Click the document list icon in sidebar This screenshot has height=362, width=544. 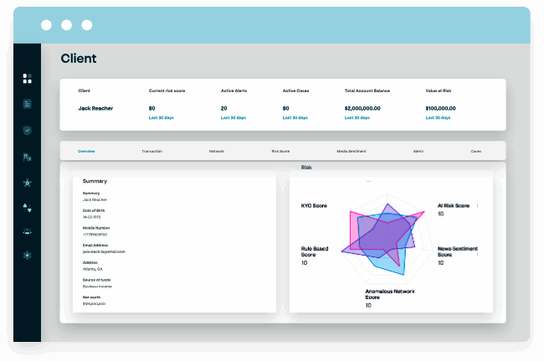(x=28, y=104)
